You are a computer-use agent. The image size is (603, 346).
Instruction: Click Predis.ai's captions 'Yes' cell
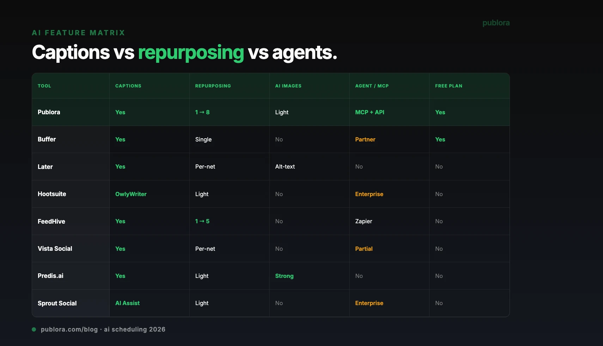coord(120,276)
